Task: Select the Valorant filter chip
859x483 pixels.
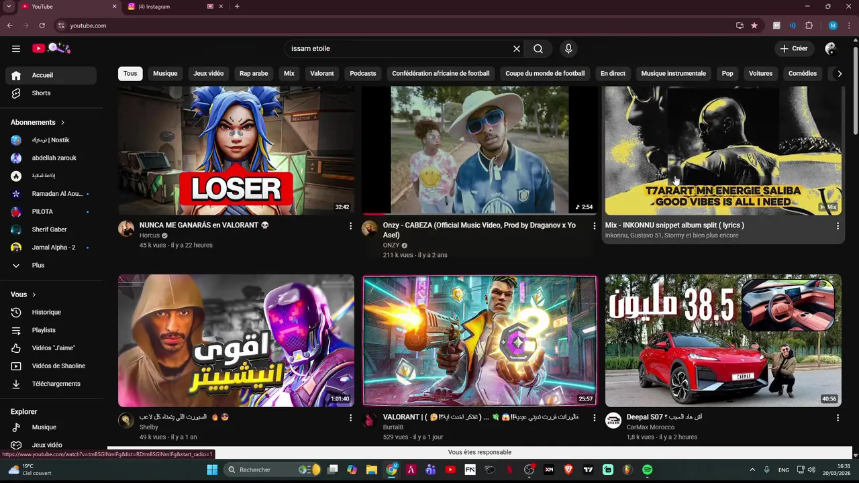Action: (x=322, y=73)
